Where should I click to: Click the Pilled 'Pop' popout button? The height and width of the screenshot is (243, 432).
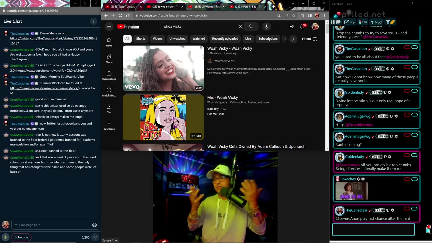click(350, 22)
